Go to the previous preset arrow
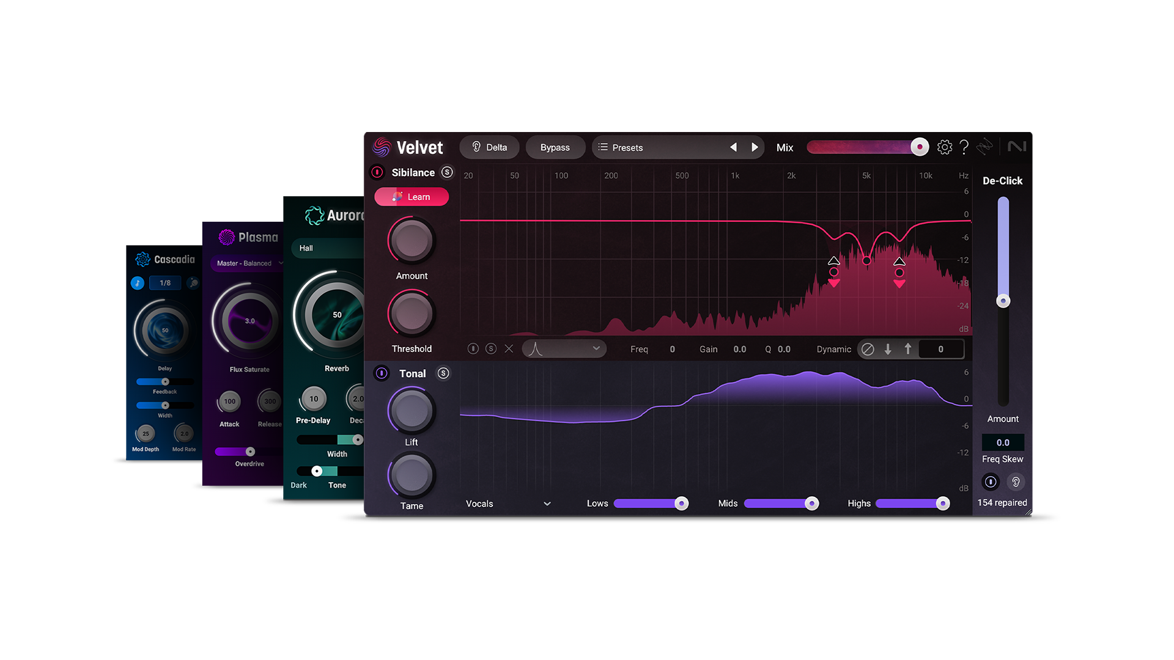 (x=733, y=147)
